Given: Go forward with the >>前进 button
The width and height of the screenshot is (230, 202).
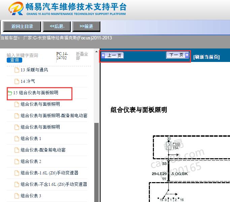Looking at the screenshot, I should [86, 27].
